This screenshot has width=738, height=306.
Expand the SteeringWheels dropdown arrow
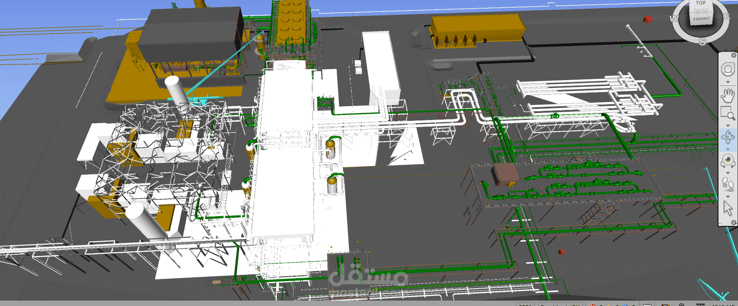click(x=728, y=82)
